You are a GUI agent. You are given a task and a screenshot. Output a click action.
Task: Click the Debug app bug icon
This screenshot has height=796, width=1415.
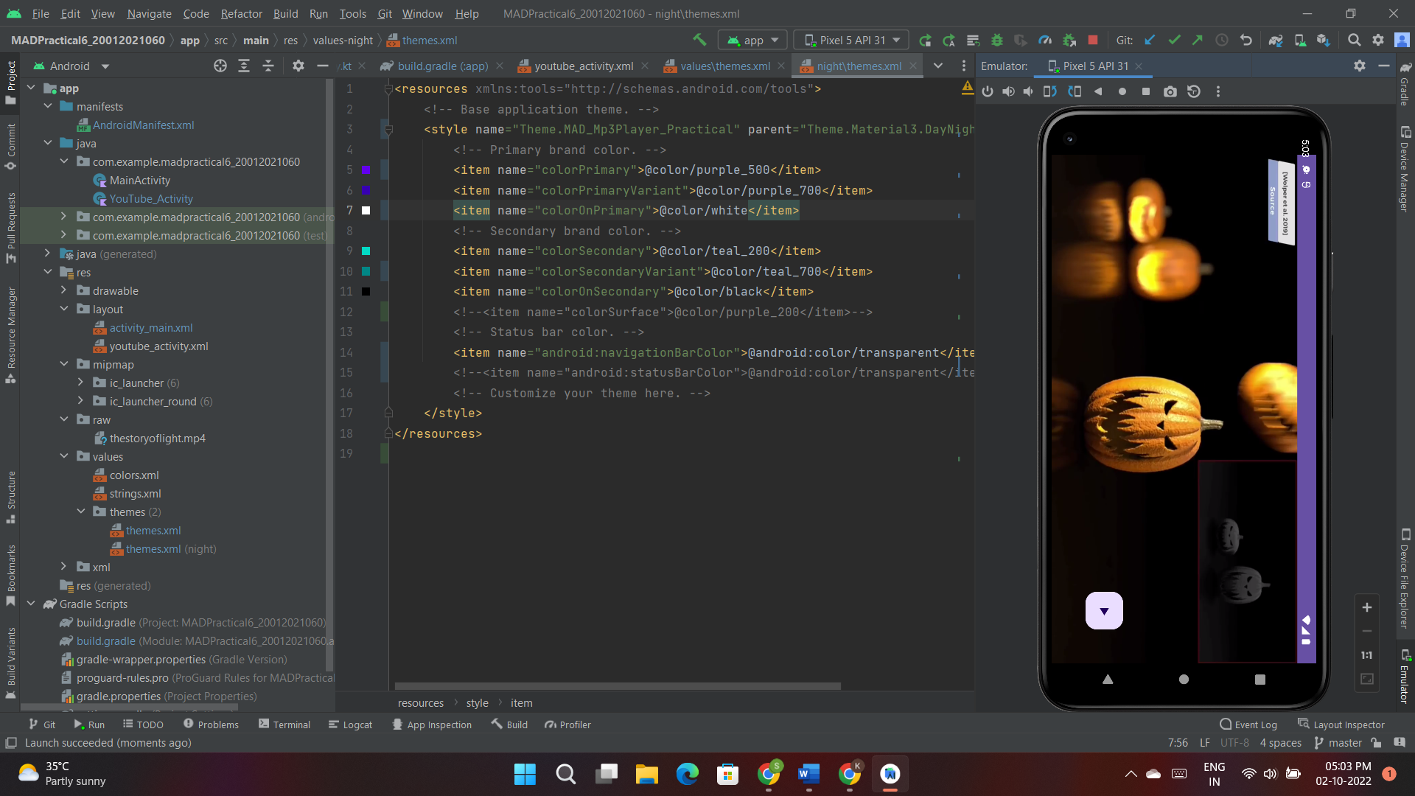(997, 41)
